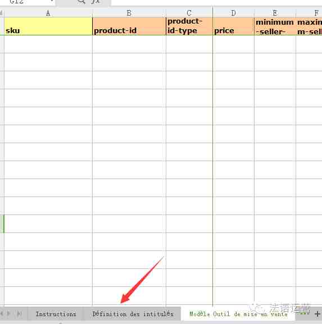Jump to last sheet tab arrow

click(x=19, y=314)
